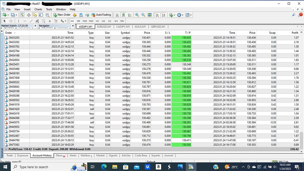304x171 pixels.
Task: Close the Navigator panel
Action: (x=73, y=26)
